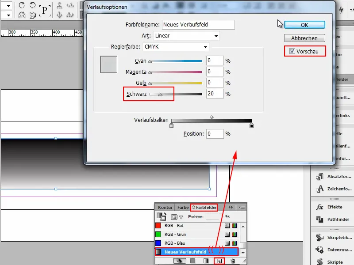The height and width of the screenshot is (265, 354).
Task: Cancel the dialog with Abbrechen
Action: coord(304,38)
